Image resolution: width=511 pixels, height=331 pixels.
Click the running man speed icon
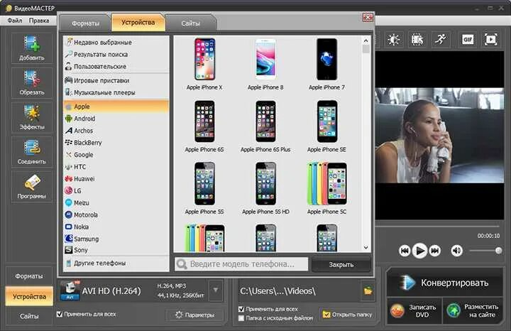441,40
